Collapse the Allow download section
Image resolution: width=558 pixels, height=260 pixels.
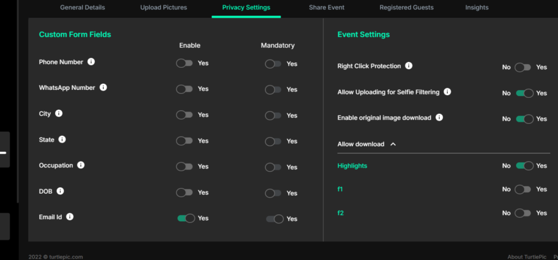point(393,145)
